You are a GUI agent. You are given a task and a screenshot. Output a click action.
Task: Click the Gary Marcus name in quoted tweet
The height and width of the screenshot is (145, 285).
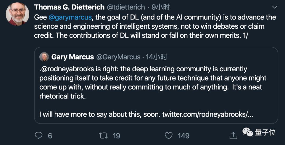pyautogui.click(x=73, y=57)
